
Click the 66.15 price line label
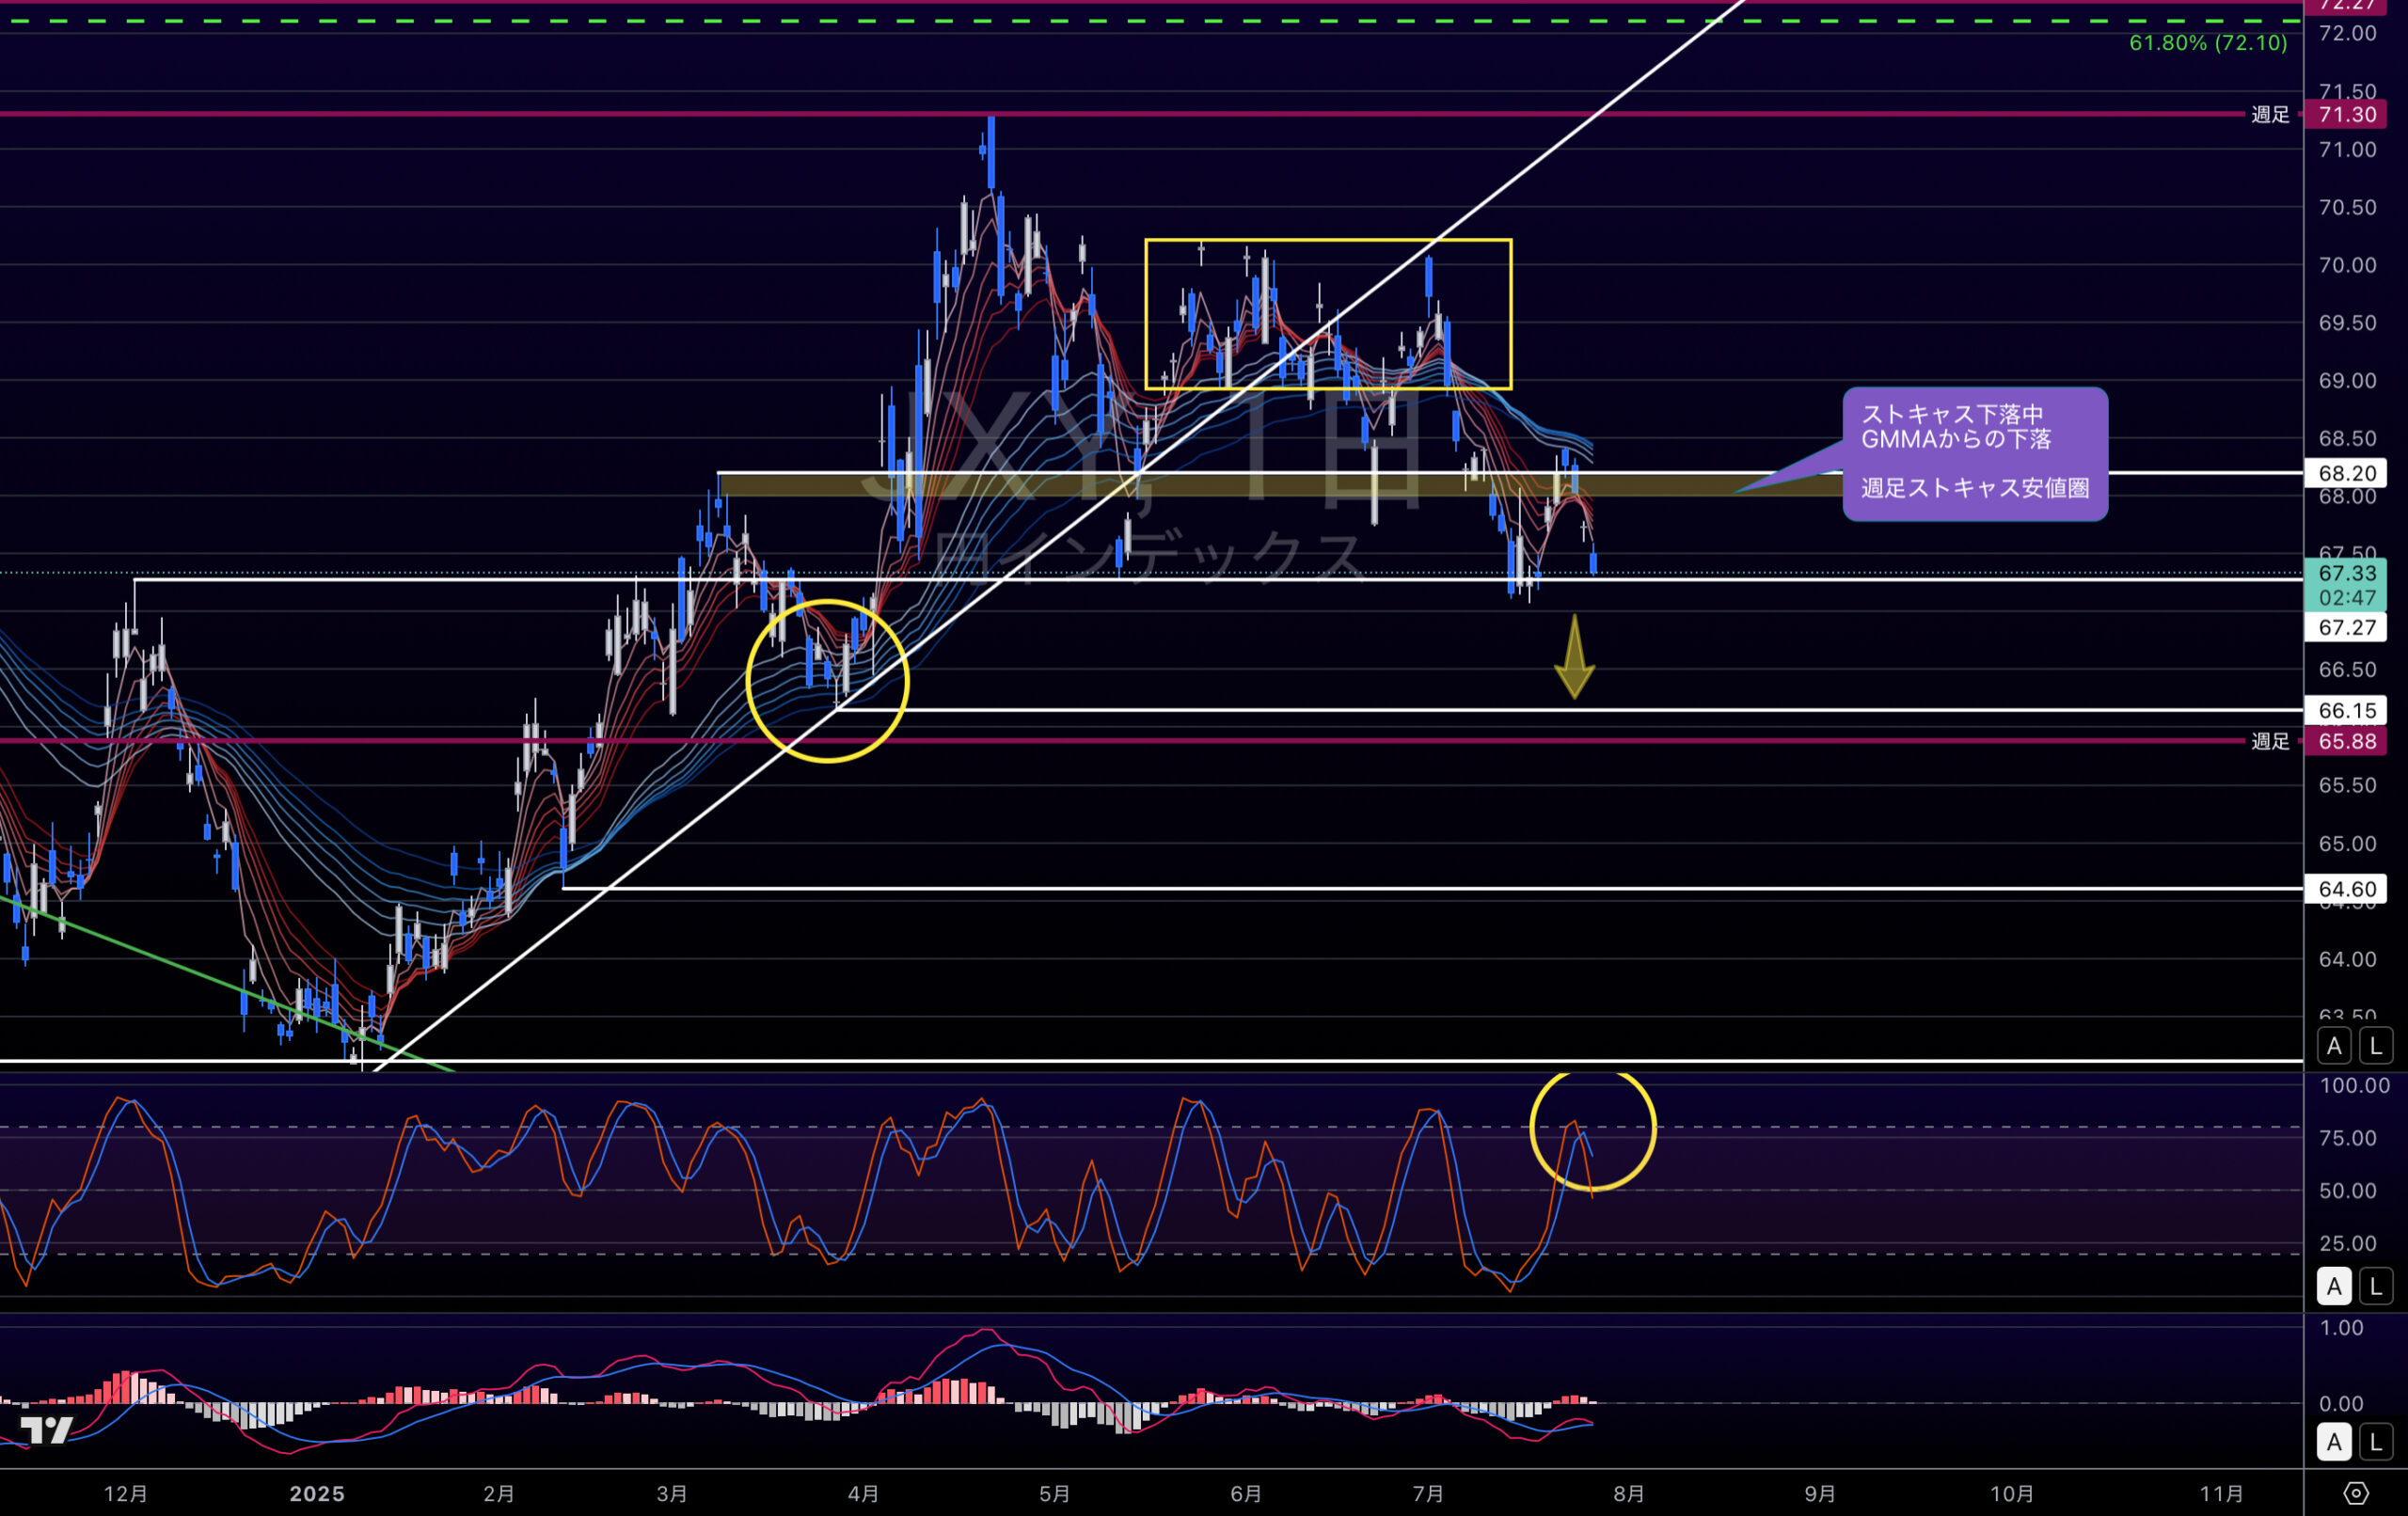[2346, 711]
